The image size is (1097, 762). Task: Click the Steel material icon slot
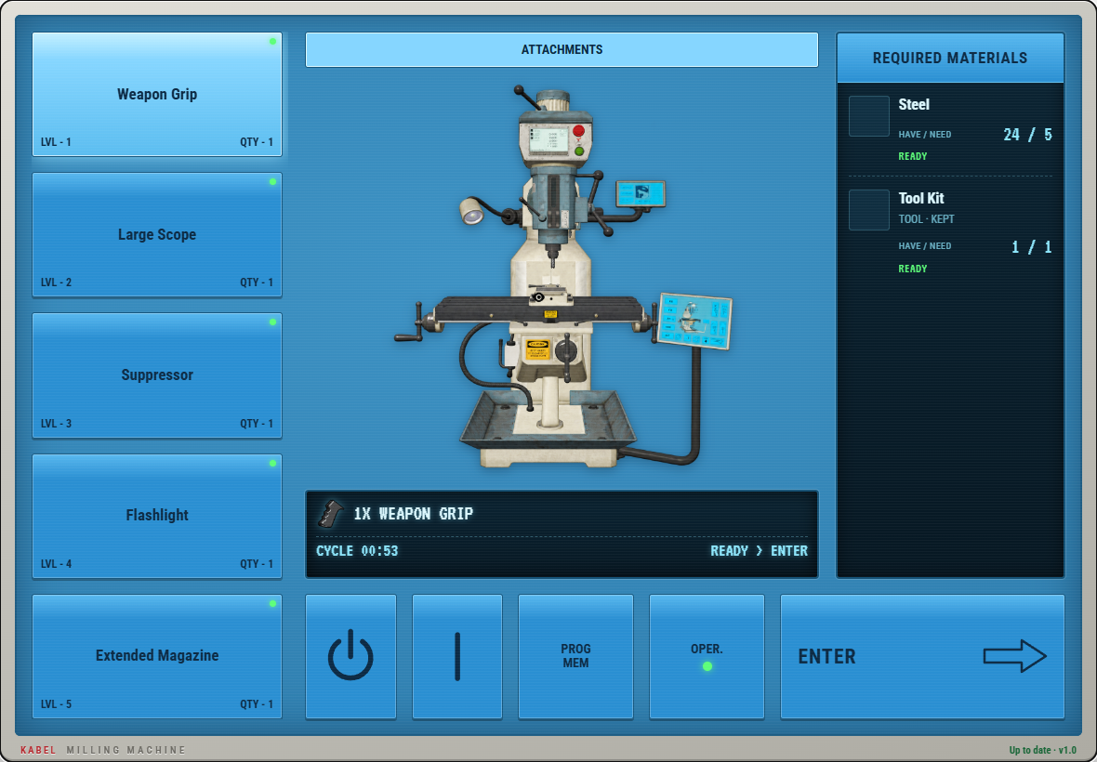(x=869, y=116)
